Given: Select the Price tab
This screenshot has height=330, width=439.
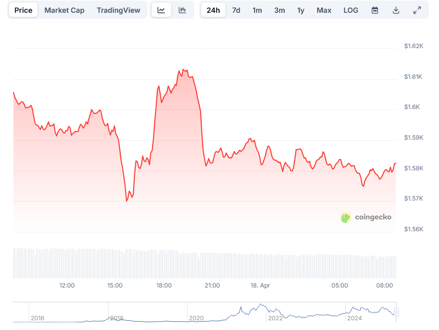Looking at the screenshot, I should point(23,10).
